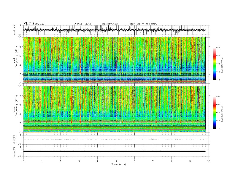Click the ch.4 thick waveform trace
This screenshot has width=235, height=181.
click(x=114, y=151)
